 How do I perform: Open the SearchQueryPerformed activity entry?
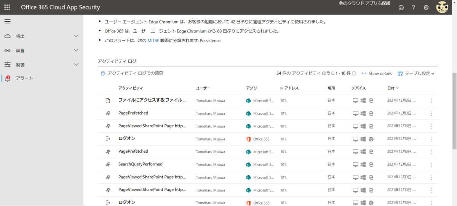click(141, 164)
